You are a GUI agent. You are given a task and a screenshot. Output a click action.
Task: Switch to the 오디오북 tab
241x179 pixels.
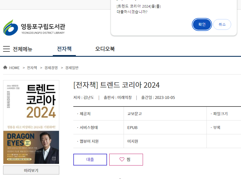105,49
